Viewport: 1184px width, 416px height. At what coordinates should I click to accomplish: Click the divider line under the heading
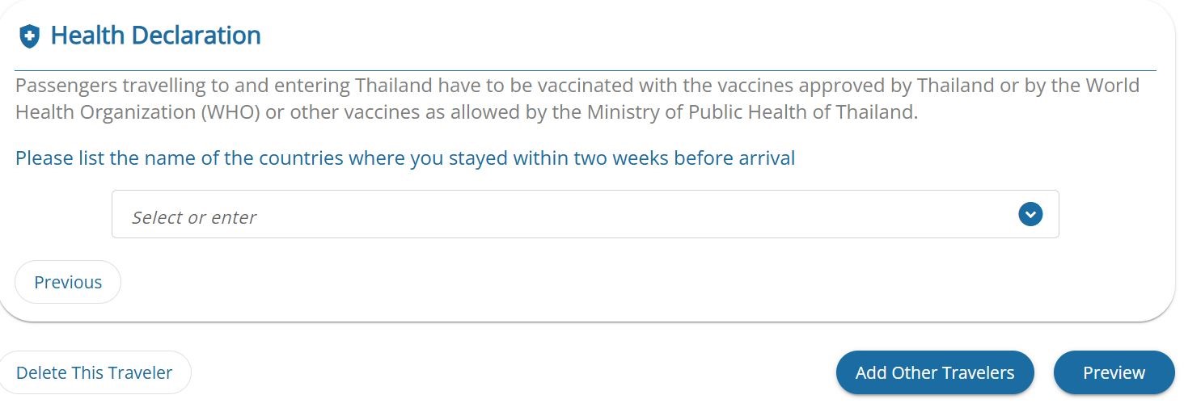pos(585,70)
